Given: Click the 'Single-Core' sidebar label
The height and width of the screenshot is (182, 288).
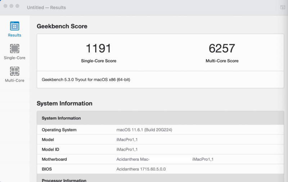Looking at the screenshot, I should pos(14,58).
